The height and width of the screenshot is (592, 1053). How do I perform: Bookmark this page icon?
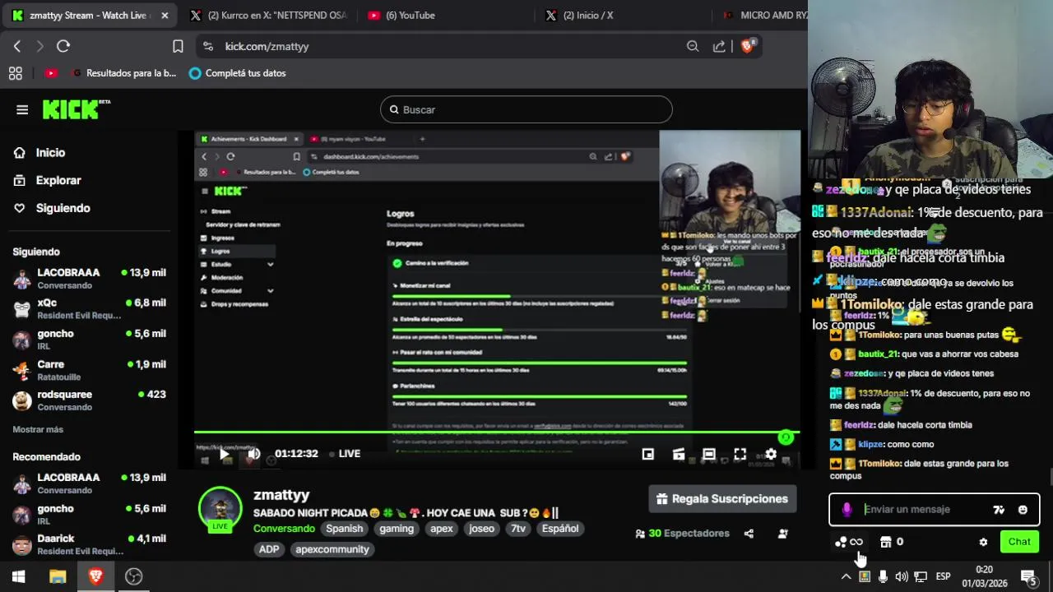click(178, 46)
